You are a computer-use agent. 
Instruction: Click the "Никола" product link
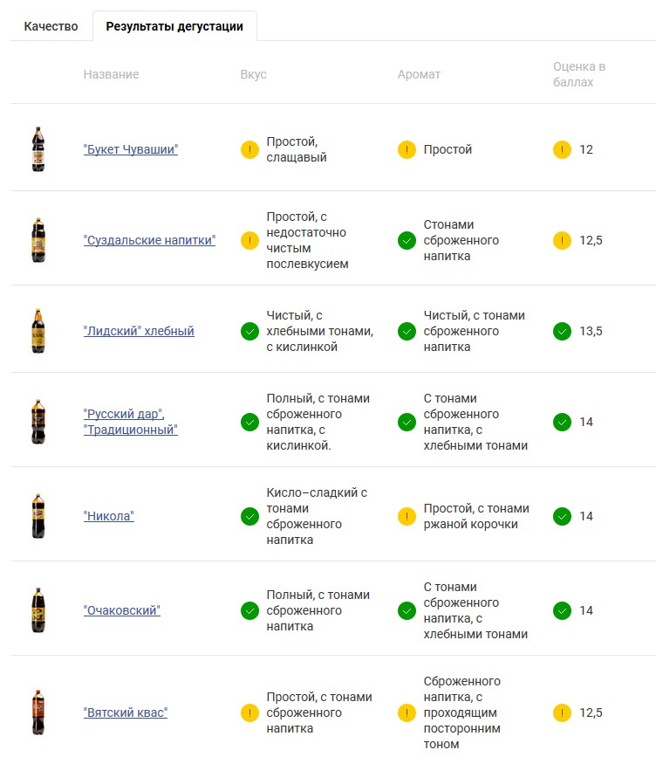coord(108,516)
